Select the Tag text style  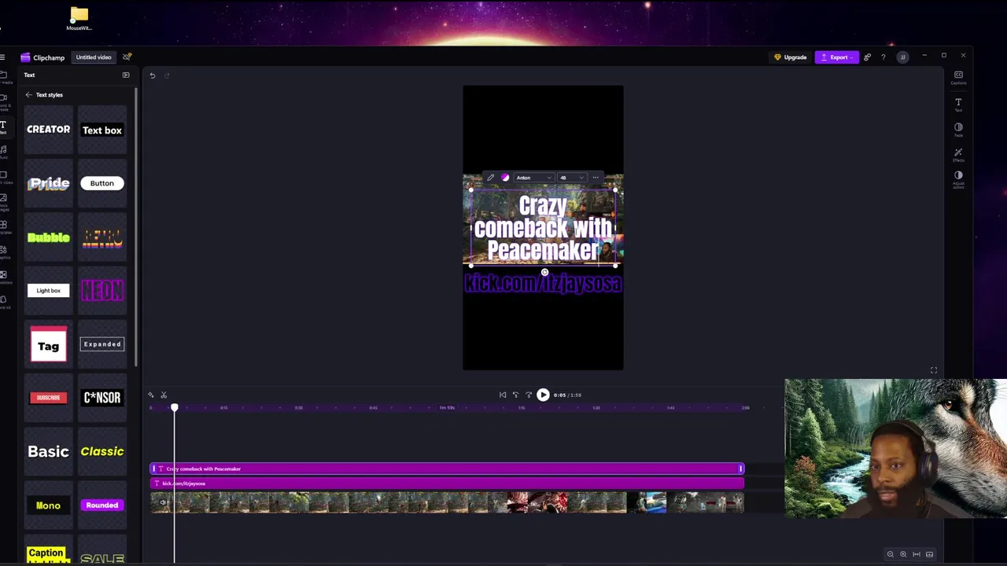coord(49,344)
